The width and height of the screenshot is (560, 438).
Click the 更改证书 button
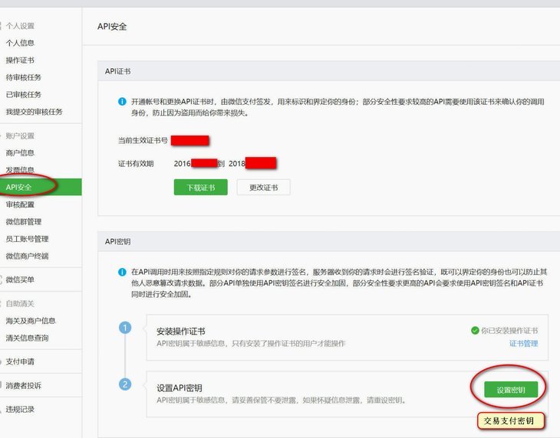(264, 188)
